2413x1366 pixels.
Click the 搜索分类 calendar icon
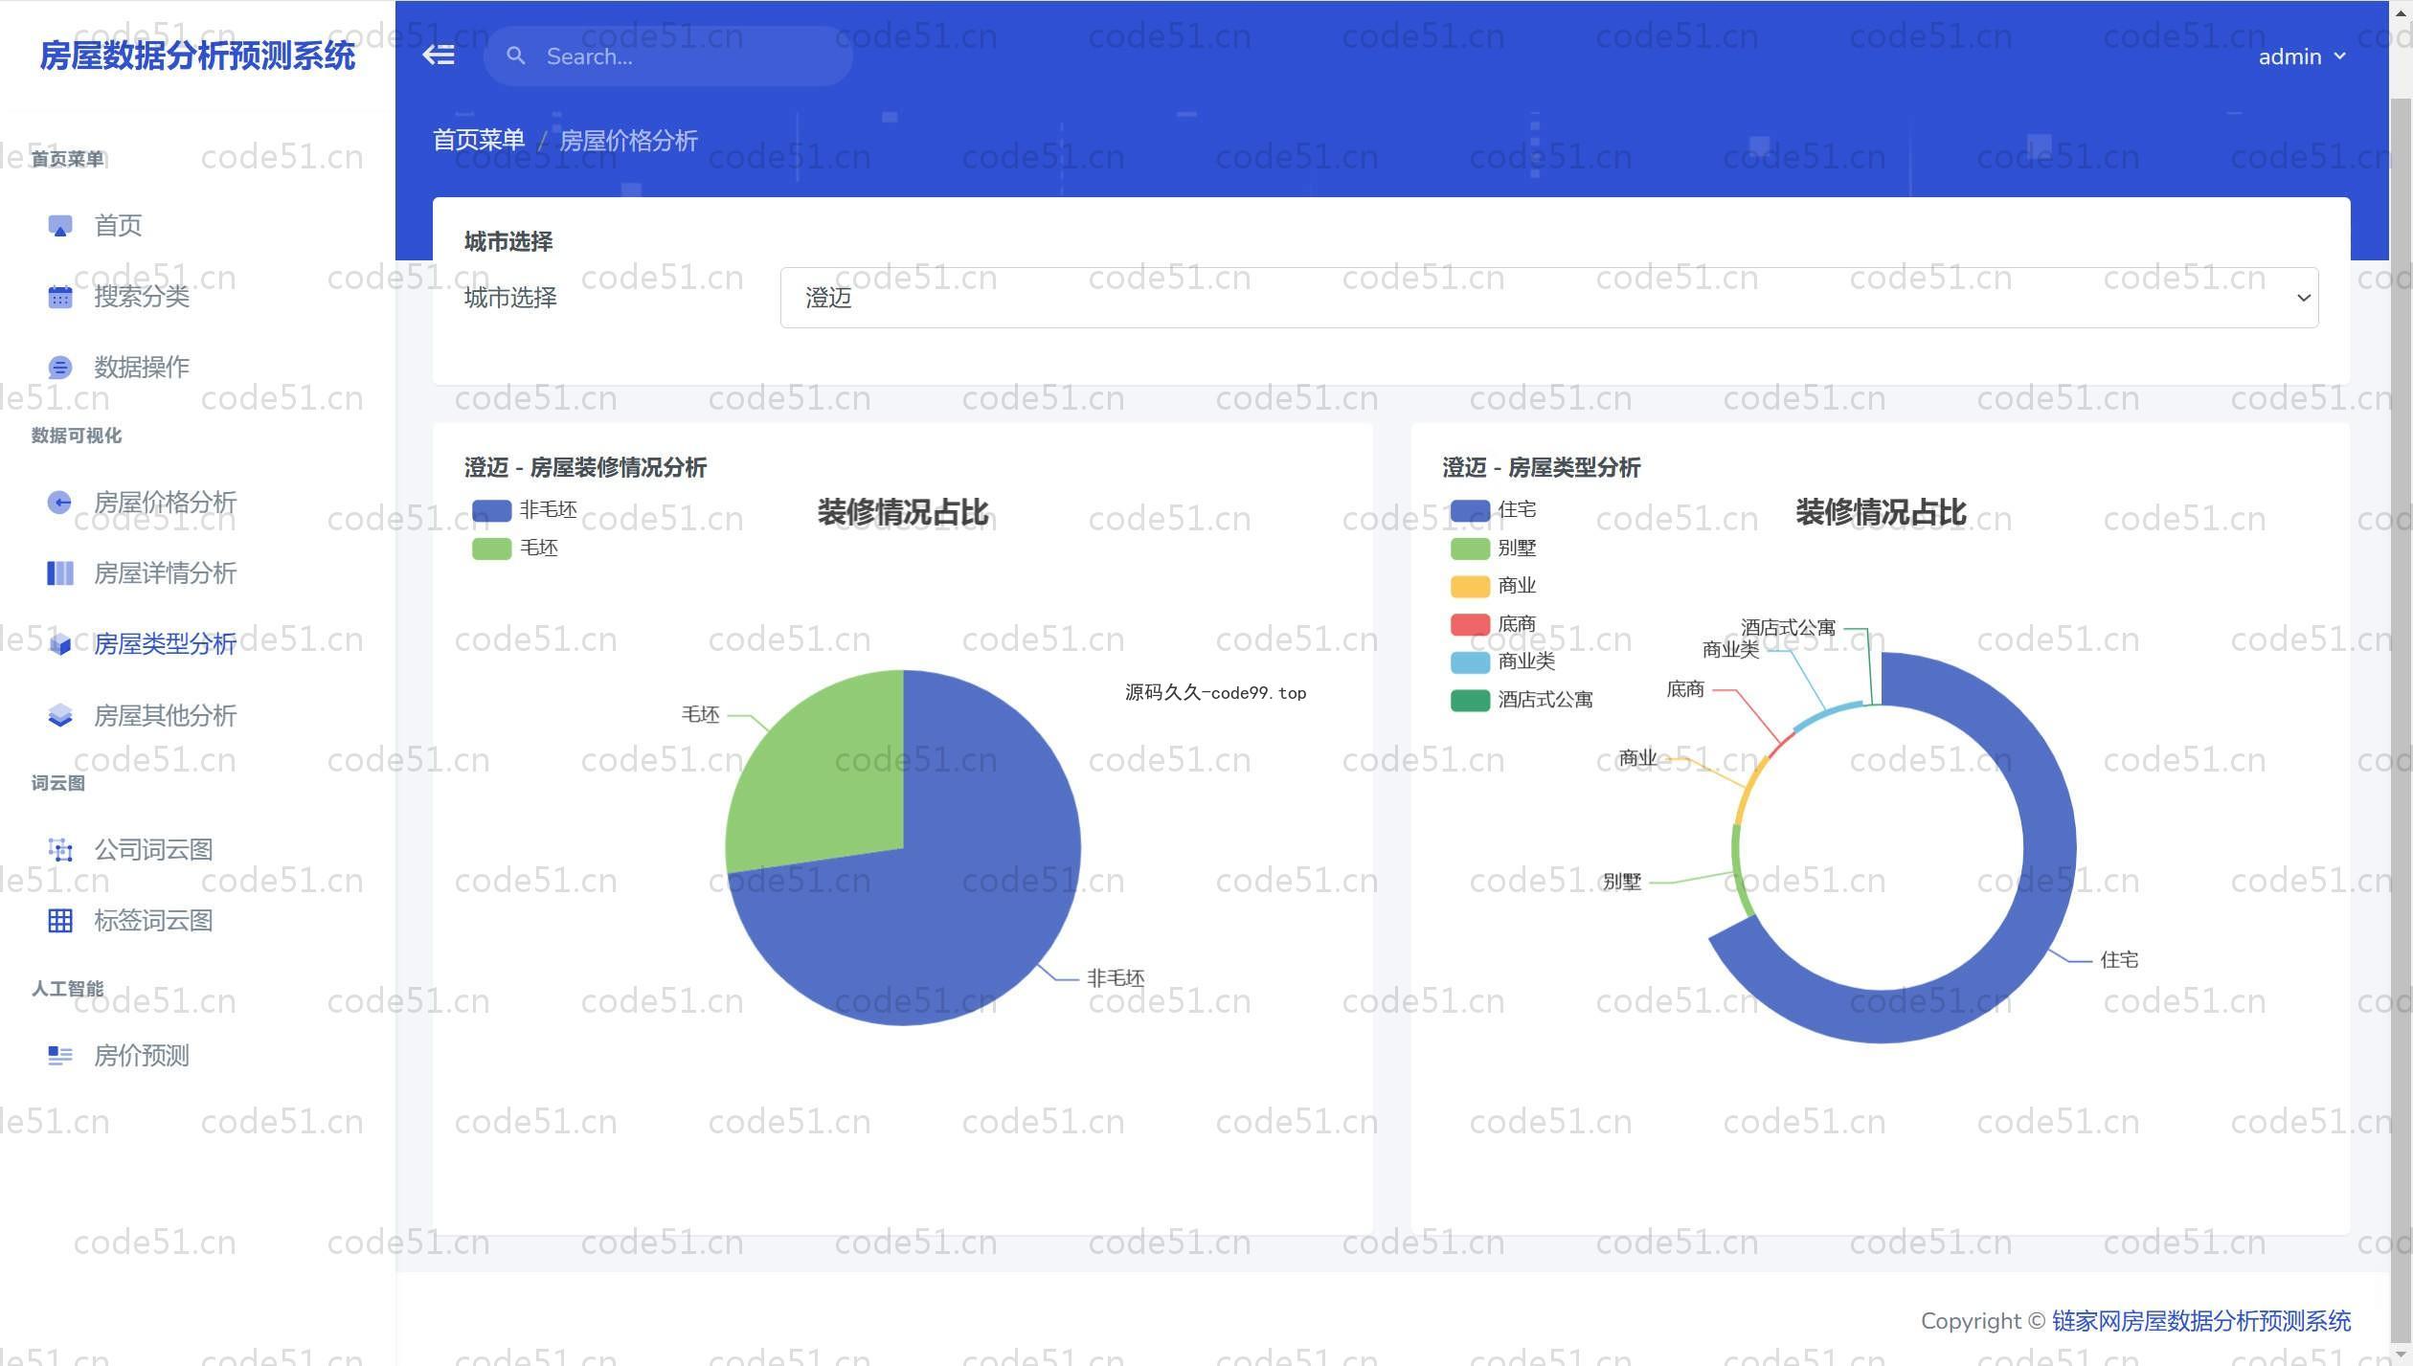(60, 297)
